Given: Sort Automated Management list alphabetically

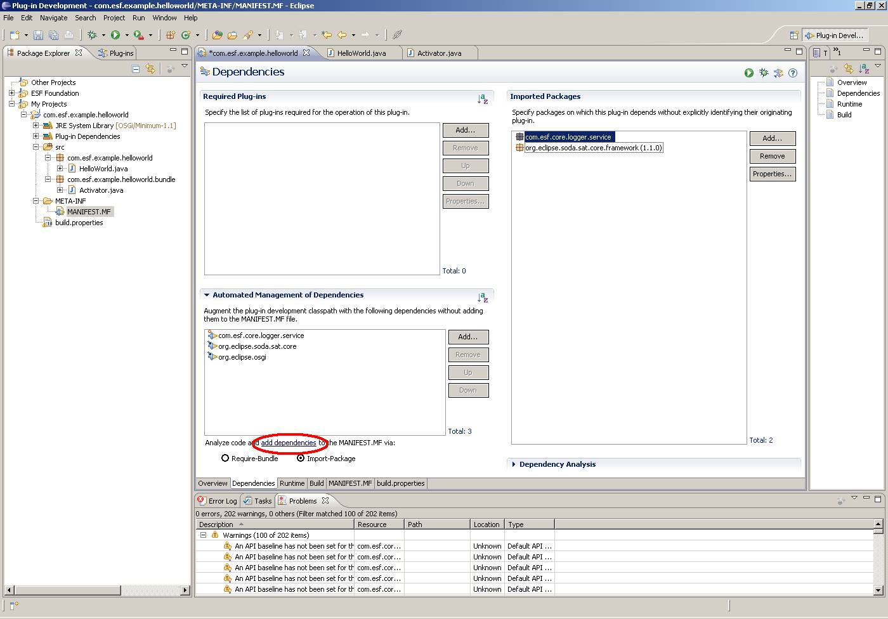Looking at the screenshot, I should click(483, 297).
